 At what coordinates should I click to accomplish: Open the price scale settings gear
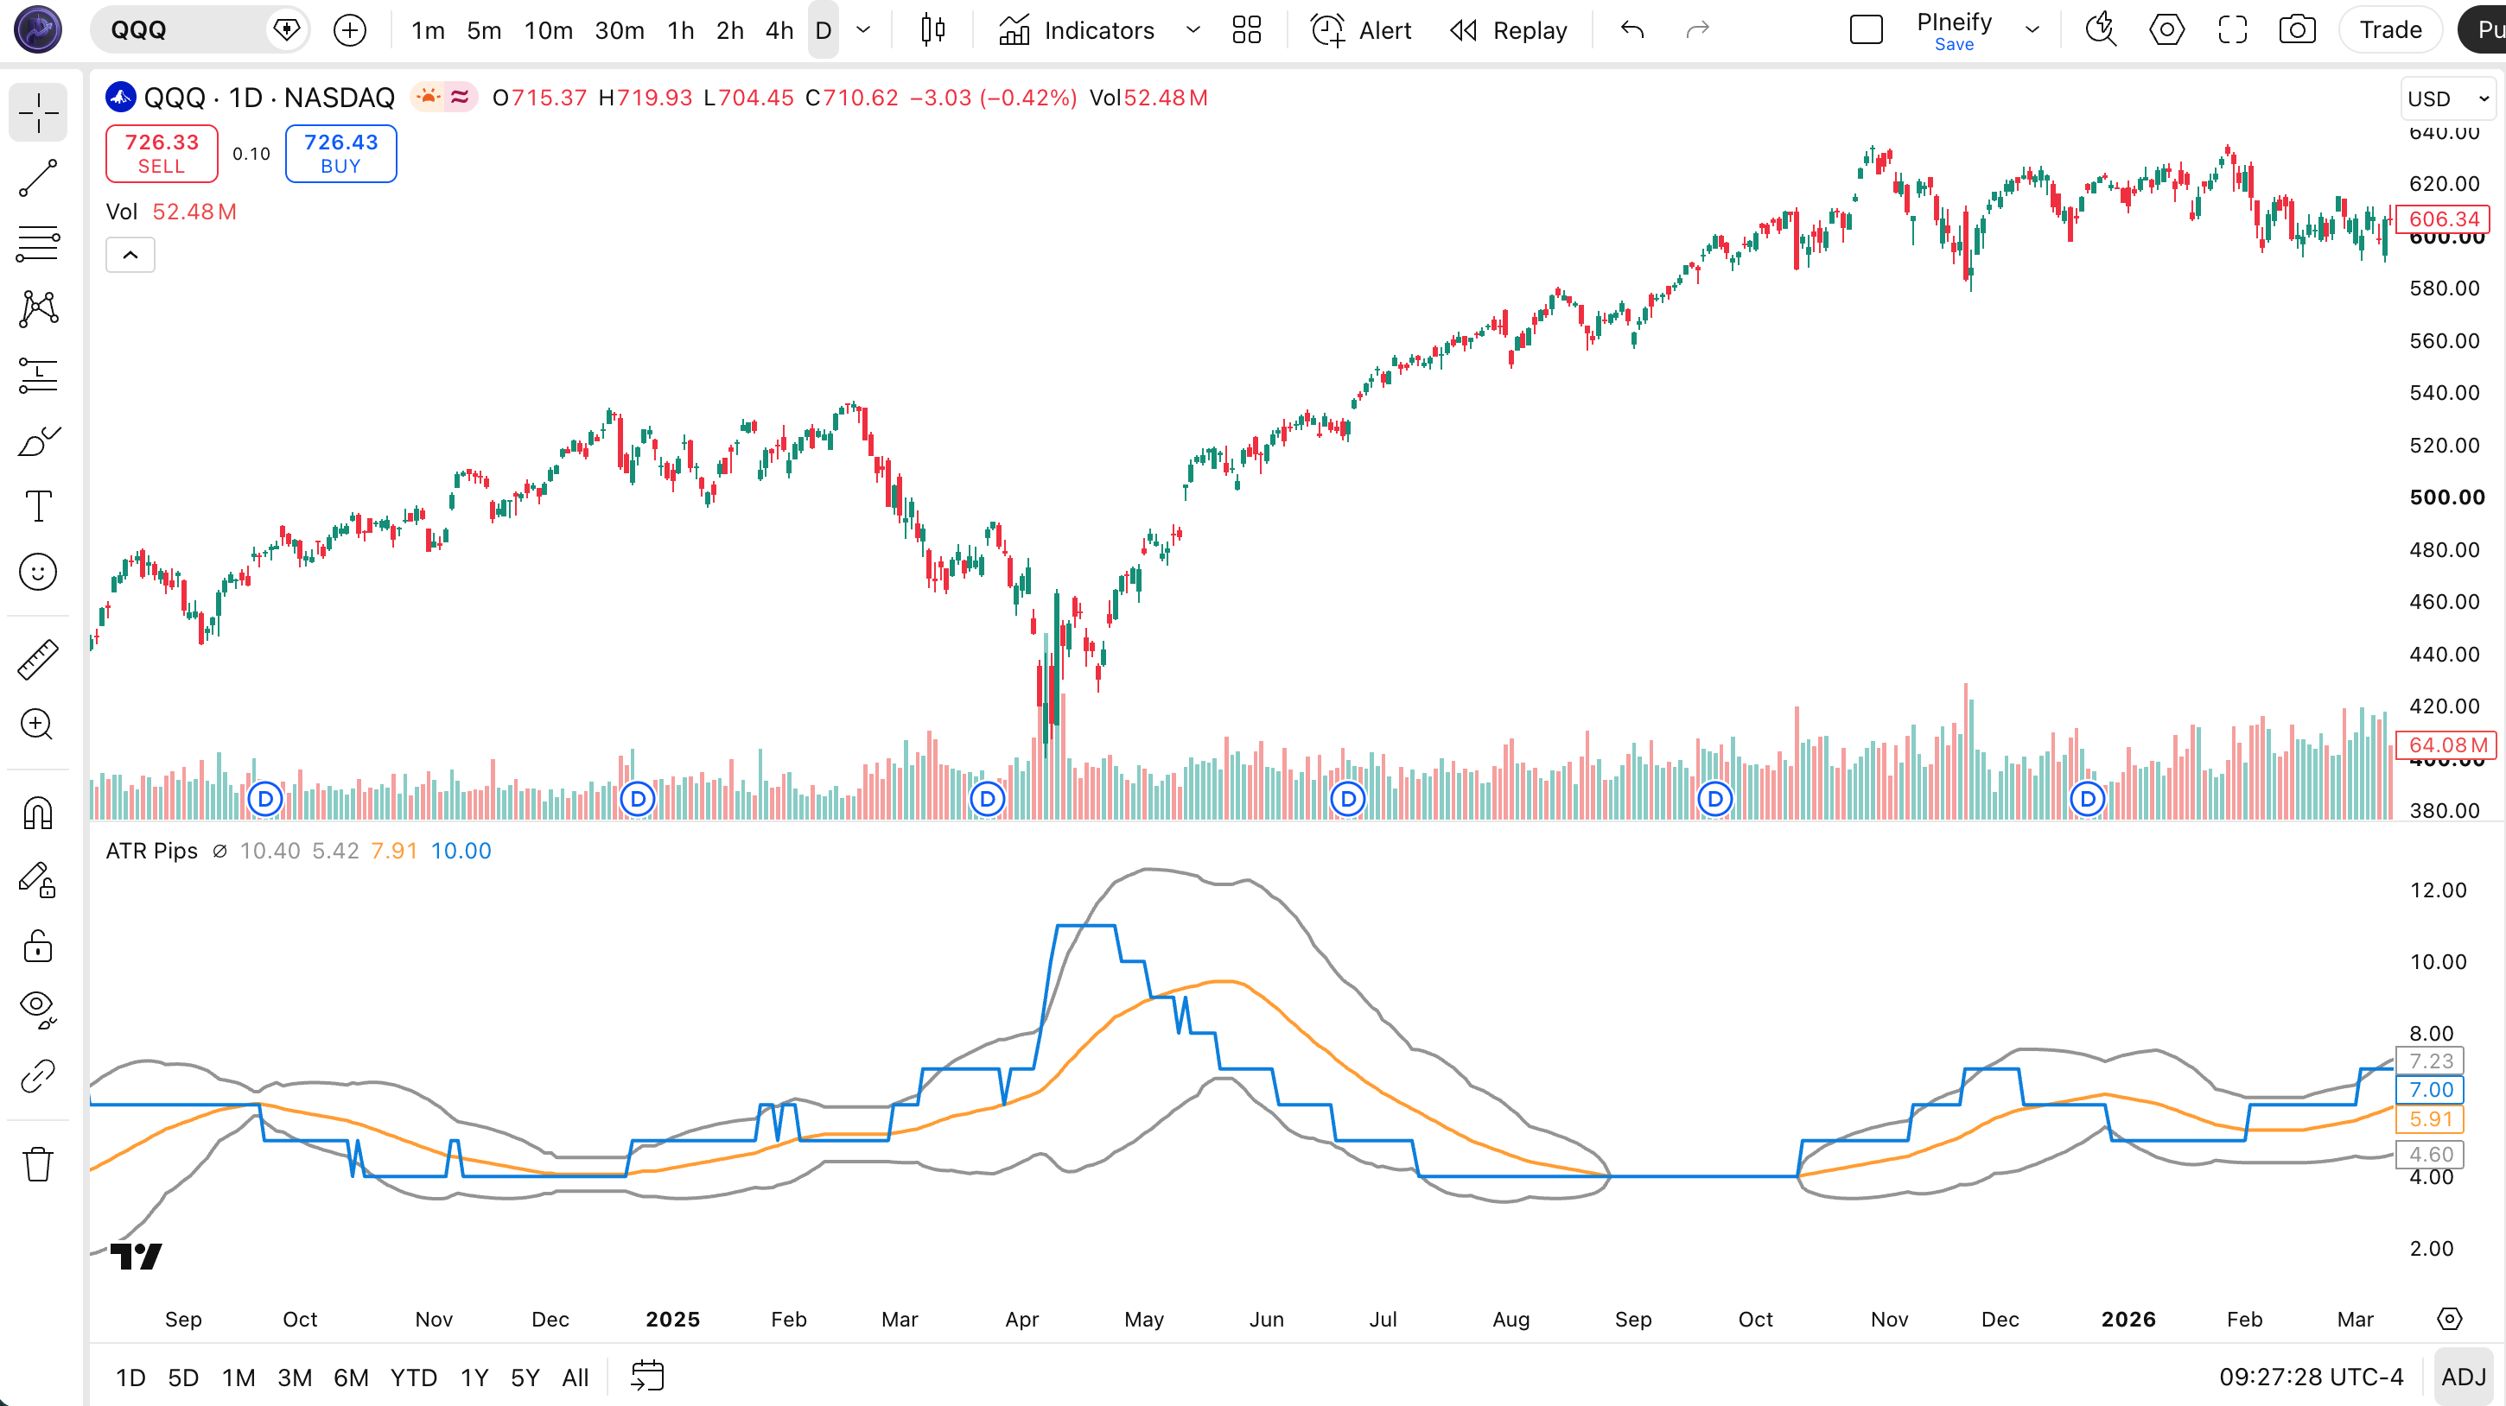(x=2450, y=1320)
